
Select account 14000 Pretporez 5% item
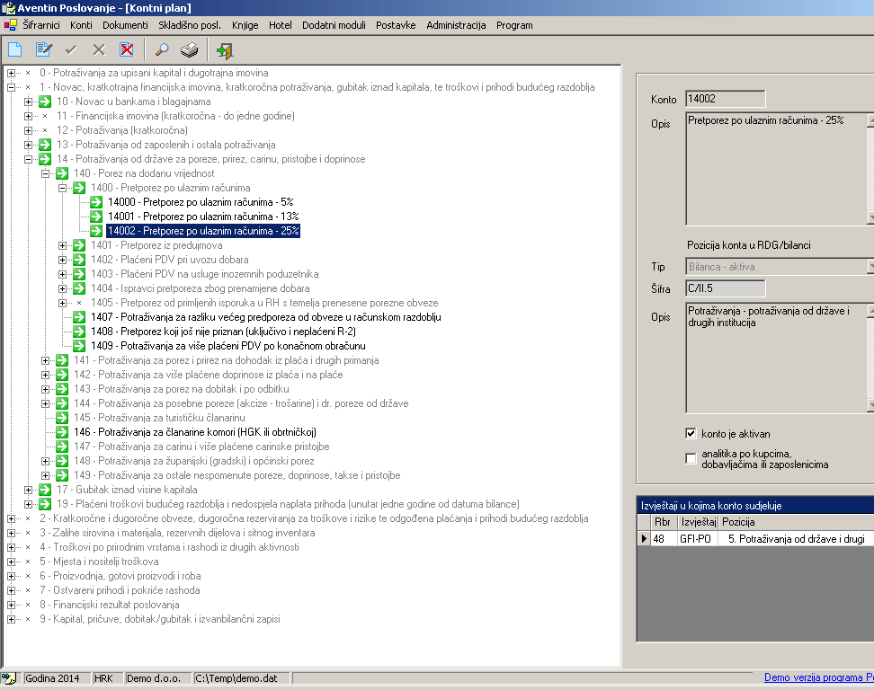200,202
